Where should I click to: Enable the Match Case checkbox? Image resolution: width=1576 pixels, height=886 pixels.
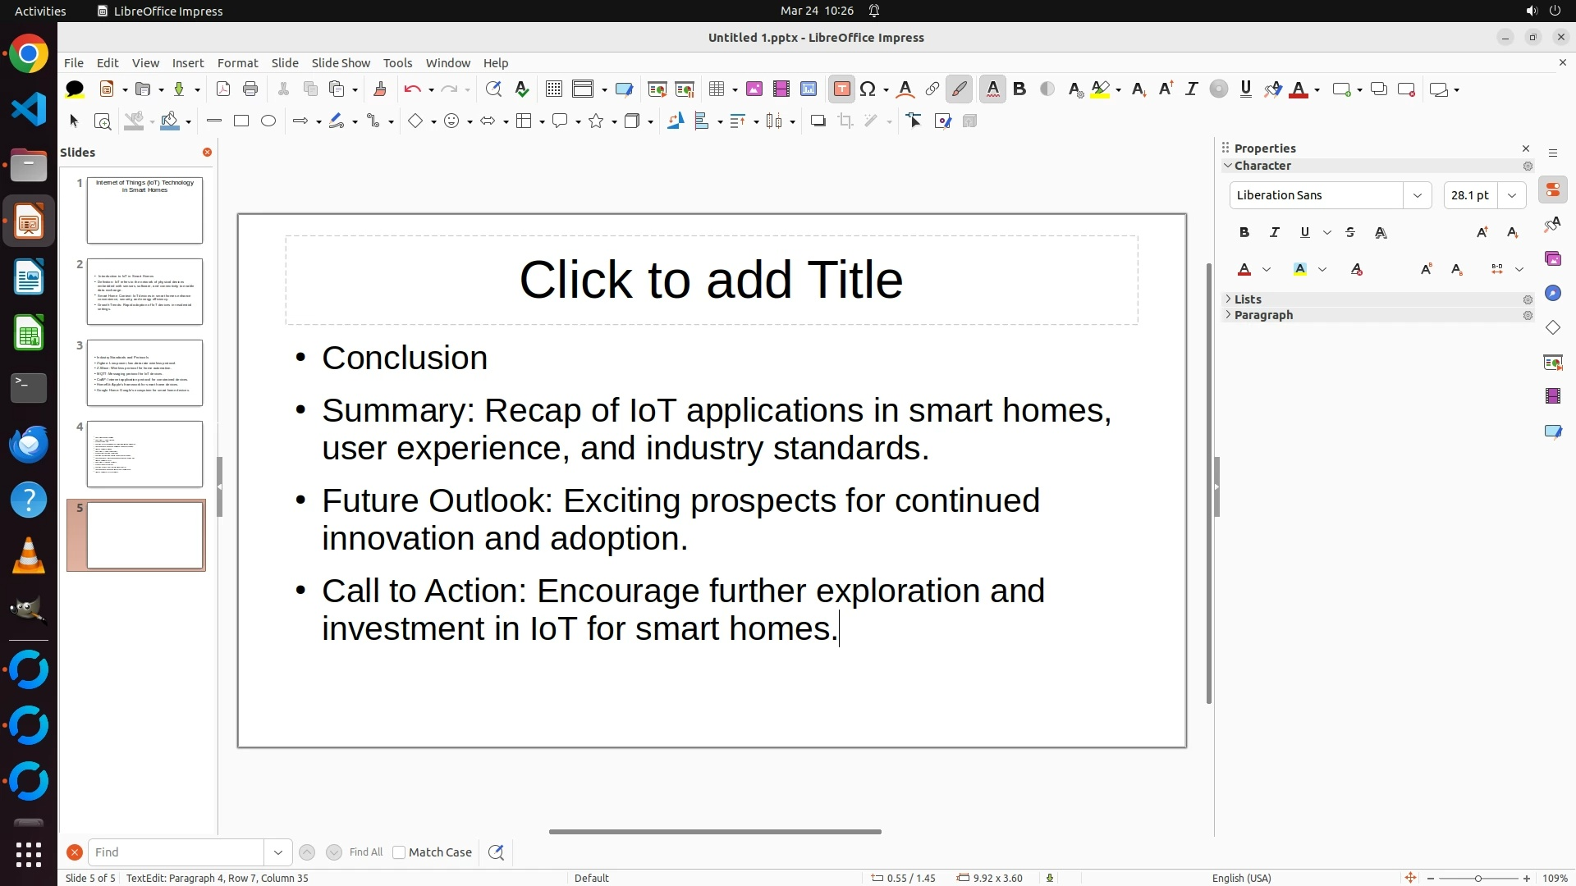(x=399, y=852)
